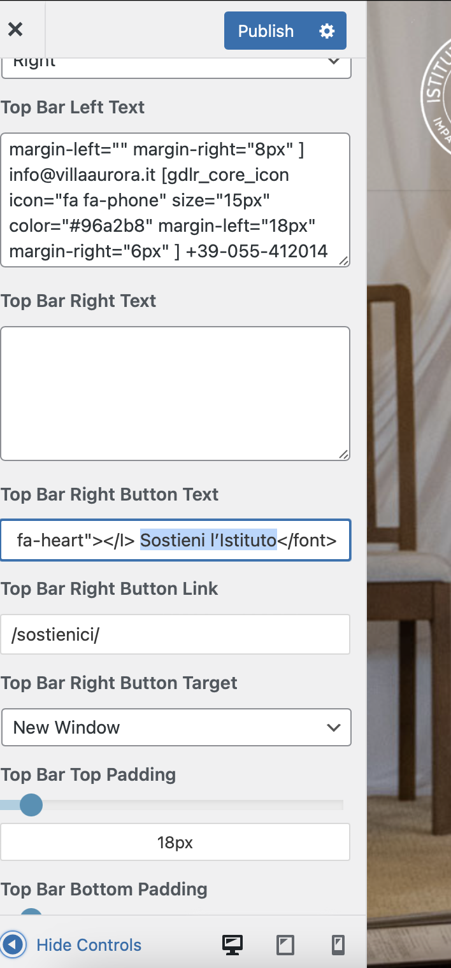The height and width of the screenshot is (968, 451).
Task: Click inside the Top Bar Left Text textarea
Action: coord(175,200)
